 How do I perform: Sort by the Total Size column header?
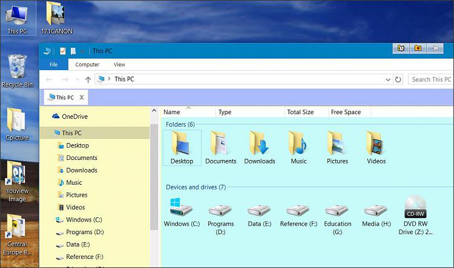pos(306,112)
